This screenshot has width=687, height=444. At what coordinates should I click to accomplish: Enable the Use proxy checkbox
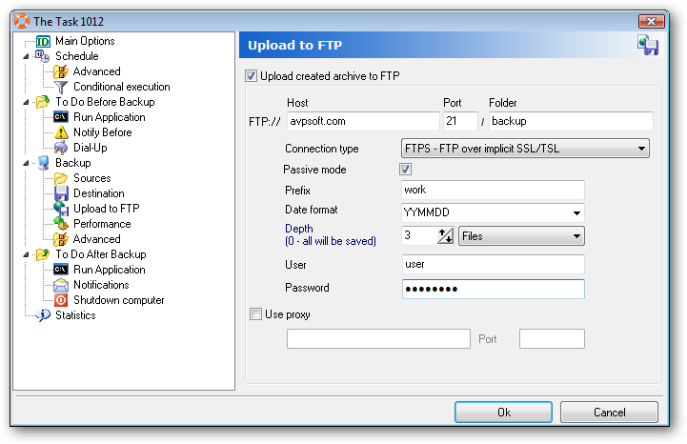254,314
